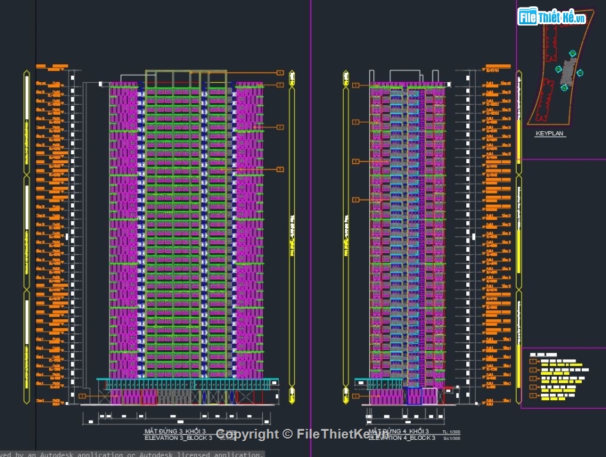Select the first numbered tag in the notes legend

[533, 361]
